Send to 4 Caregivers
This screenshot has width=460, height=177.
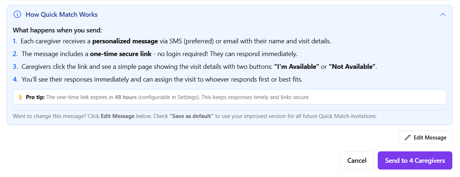415,161
